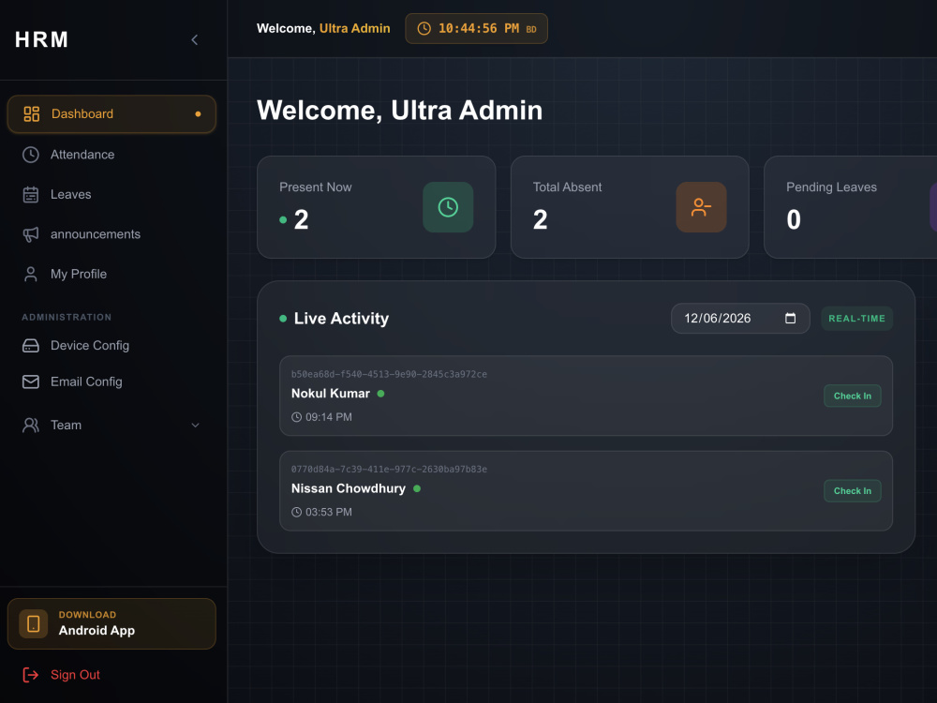937x703 pixels.
Task: Select the Present Now label
Action: (316, 187)
